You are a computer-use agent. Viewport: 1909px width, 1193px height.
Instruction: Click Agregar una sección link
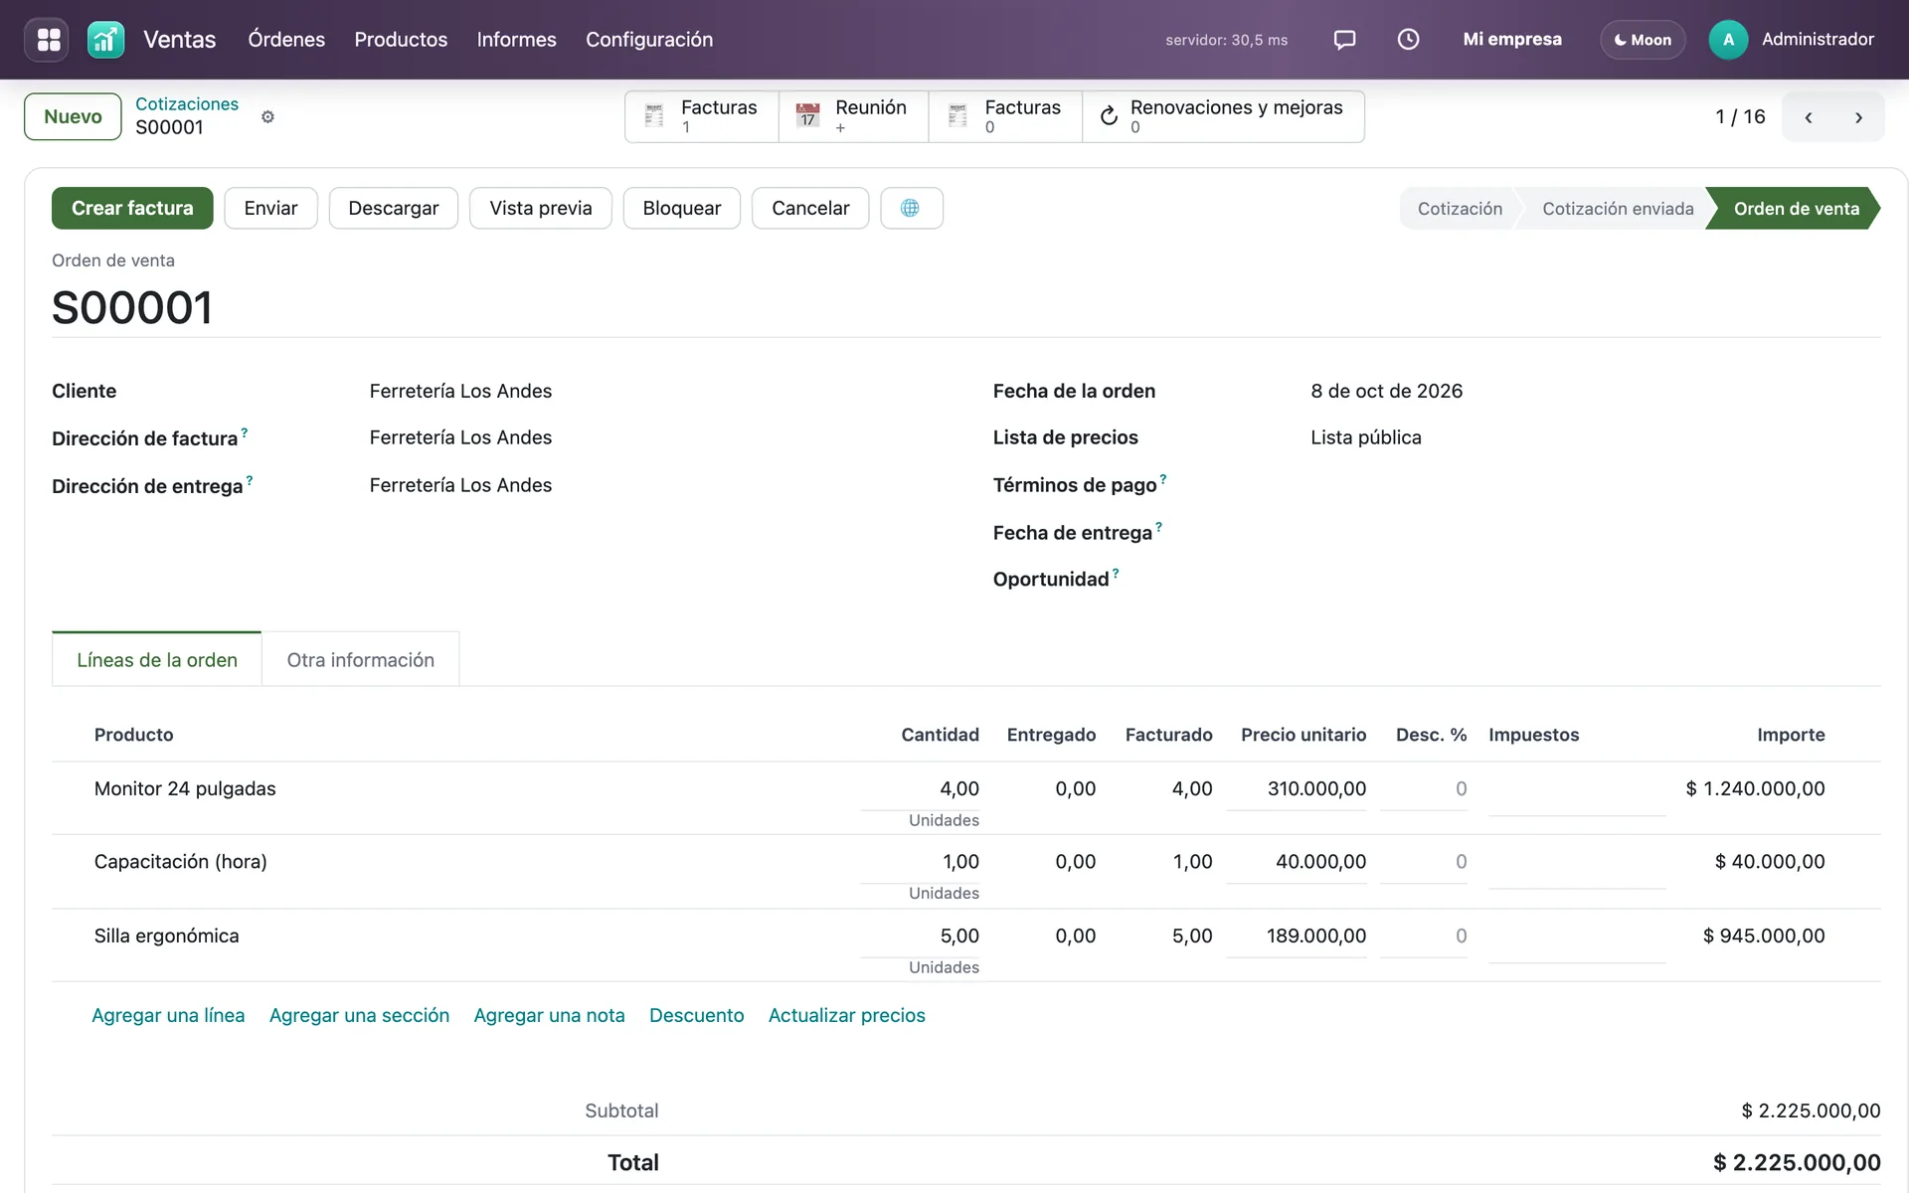[x=359, y=1015]
